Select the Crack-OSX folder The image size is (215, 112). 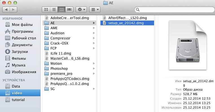(x=69, y=43)
